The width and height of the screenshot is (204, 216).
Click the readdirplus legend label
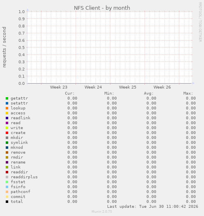click(24, 177)
